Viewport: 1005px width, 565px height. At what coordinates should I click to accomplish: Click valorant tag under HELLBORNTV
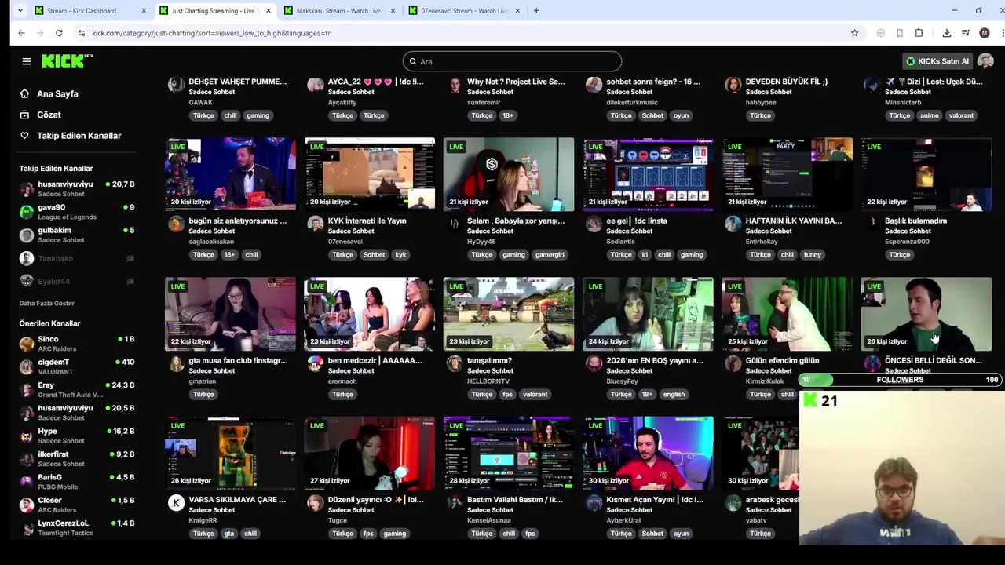(x=535, y=394)
